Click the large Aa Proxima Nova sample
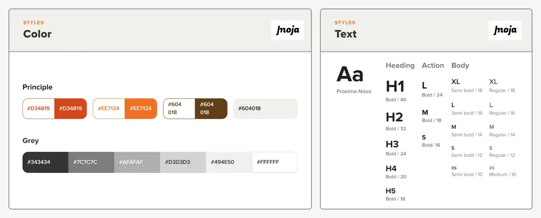 point(350,75)
